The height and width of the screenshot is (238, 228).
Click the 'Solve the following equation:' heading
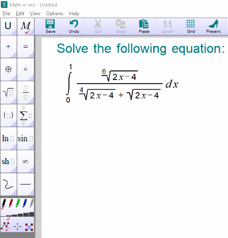point(141,49)
